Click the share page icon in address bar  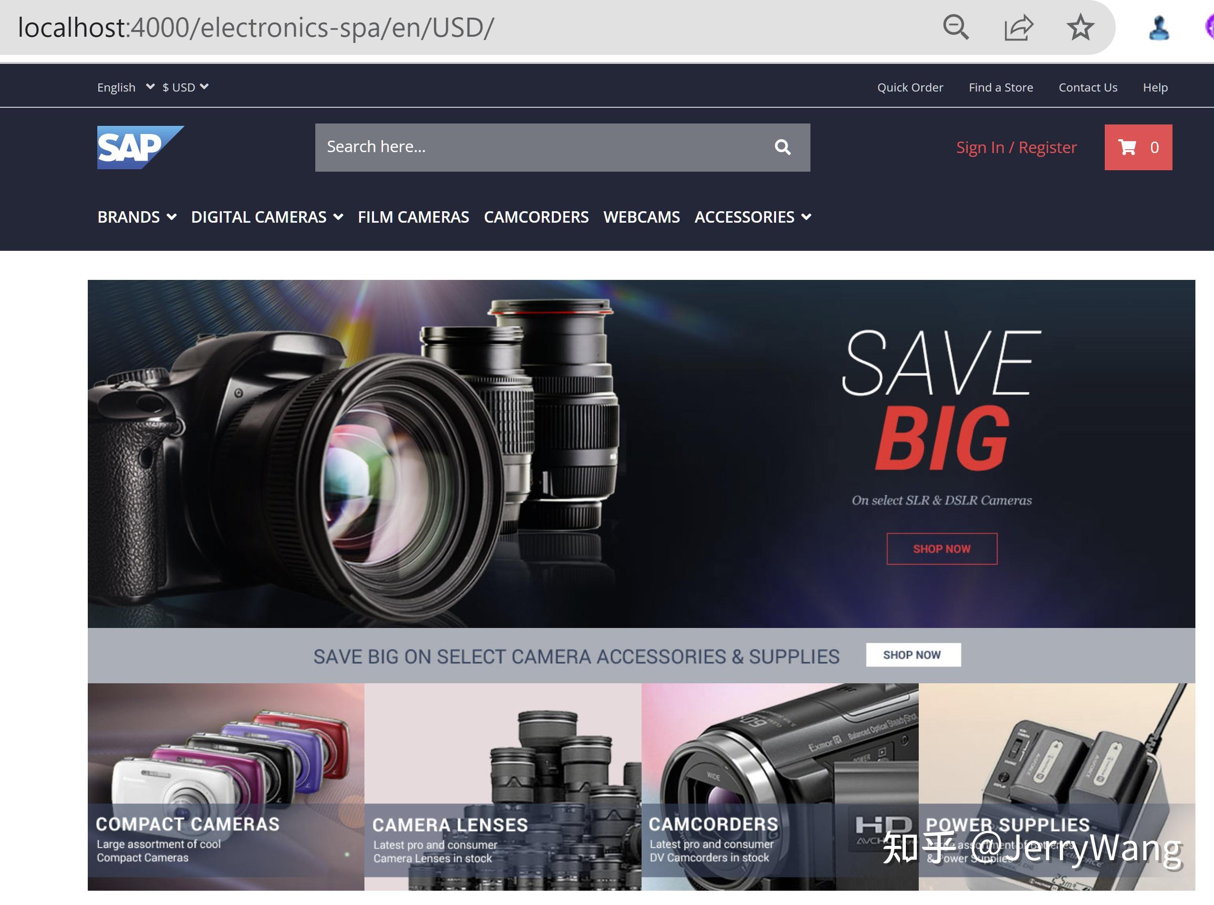coord(1018,27)
